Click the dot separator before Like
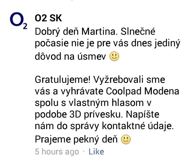The height and width of the screenshot is (166, 195). click(84, 152)
